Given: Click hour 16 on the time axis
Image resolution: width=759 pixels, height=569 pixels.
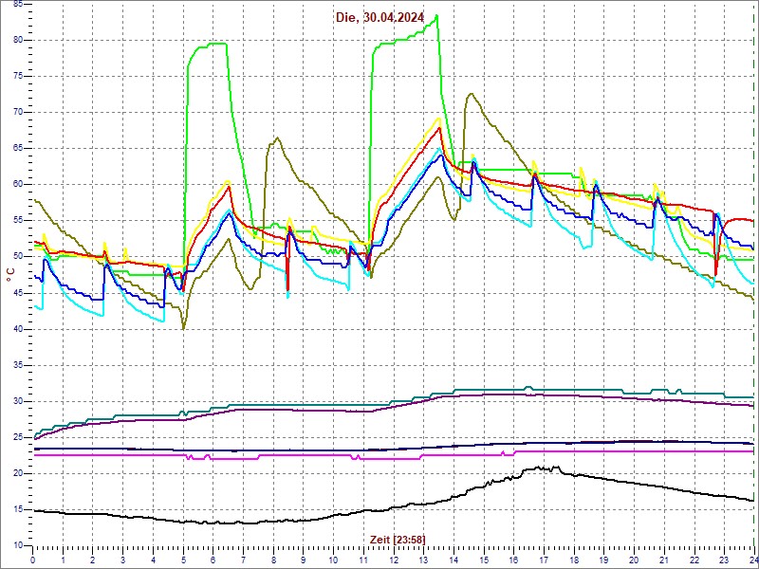Looking at the screenshot, I should 514,560.
